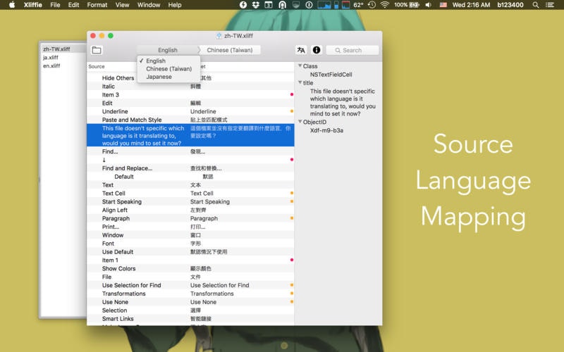This screenshot has width=564, height=352.
Task: Click the AirPlay display menu bar icon
Action: [295, 5]
